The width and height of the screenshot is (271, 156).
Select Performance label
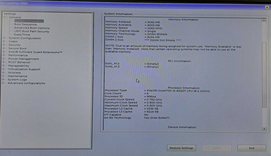(18, 55)
